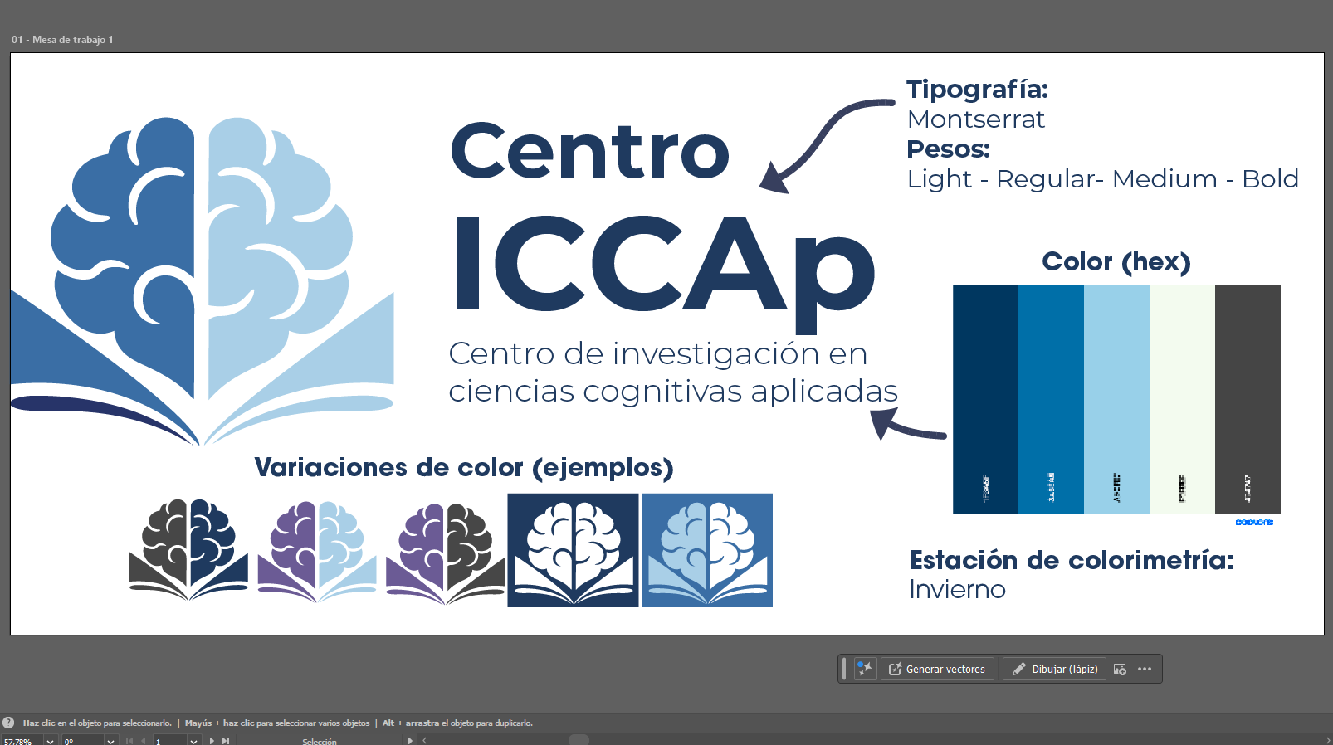Click the '01 - Mesa de trabajo 1' label
1333x745 pixels.
[62, 40]
